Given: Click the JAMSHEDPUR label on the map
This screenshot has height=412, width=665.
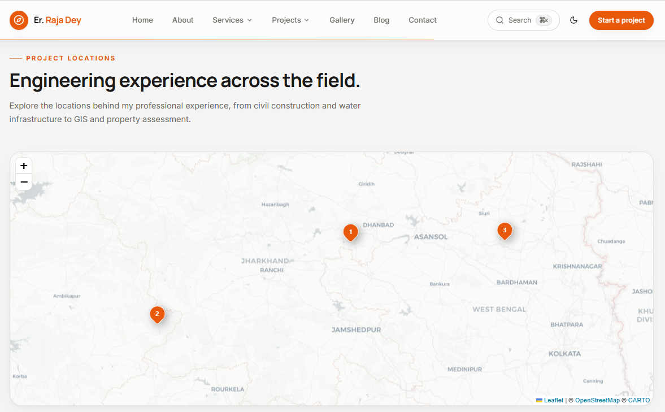Looking at the screenshot, I should tap(357, 329).
